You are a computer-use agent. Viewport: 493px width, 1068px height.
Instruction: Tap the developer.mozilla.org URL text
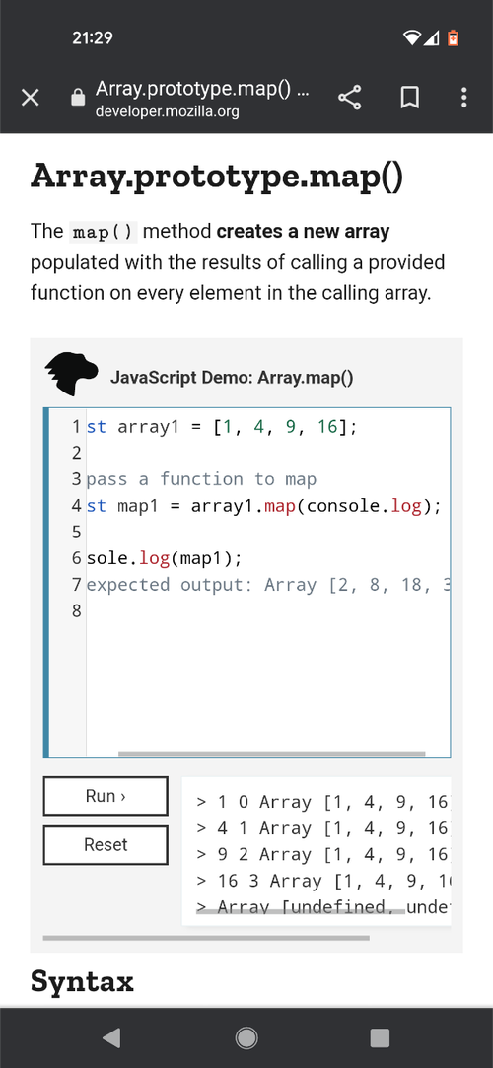coord(167,111)
